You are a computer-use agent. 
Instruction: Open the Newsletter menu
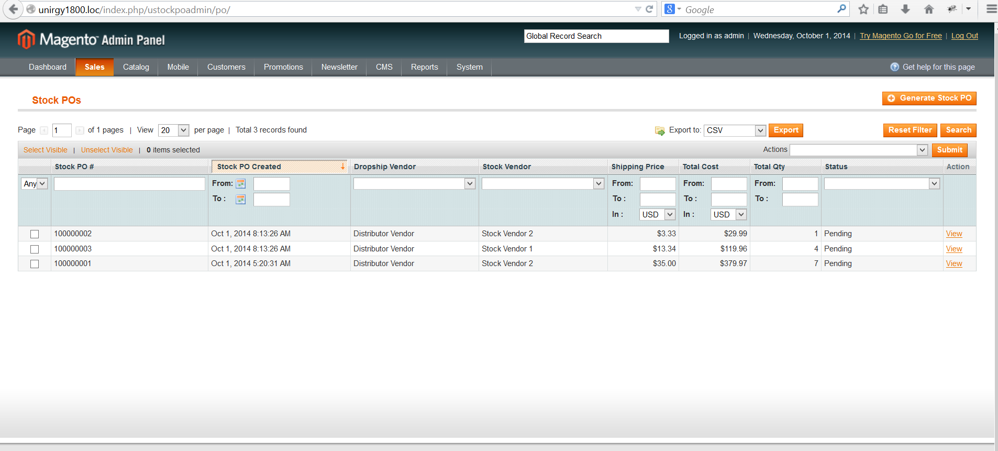(x=339, y=67)
